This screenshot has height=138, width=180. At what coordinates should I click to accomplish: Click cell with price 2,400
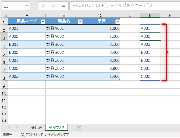[101, 52]
